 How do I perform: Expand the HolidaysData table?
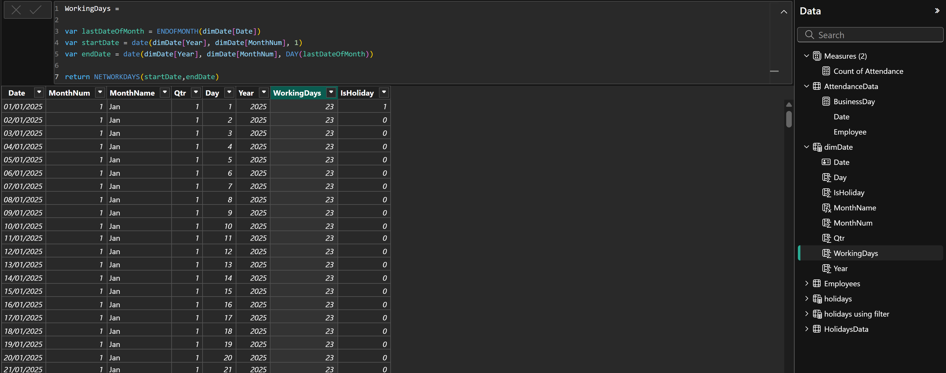tap(806, 329)
